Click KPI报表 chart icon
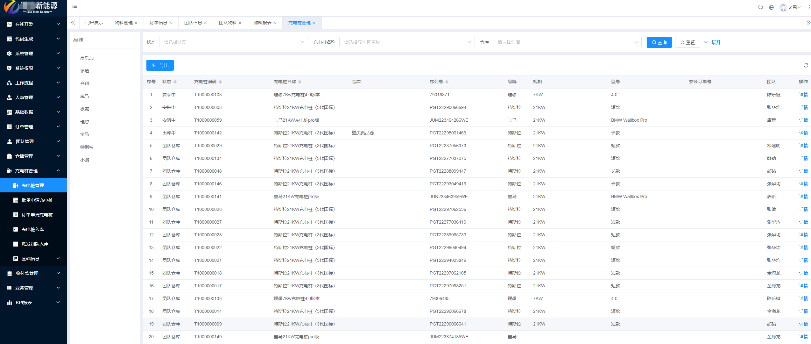Screen dimensions: 811x344 point(9,303)
